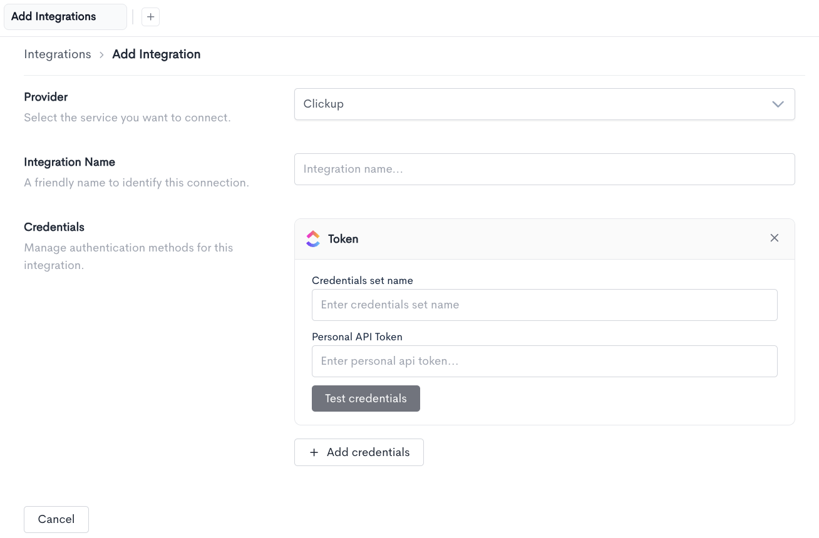Open the Clickup provider combo box
Viewport: 819px width, 538px height.
pyautogui.click(x=544, y=104)
